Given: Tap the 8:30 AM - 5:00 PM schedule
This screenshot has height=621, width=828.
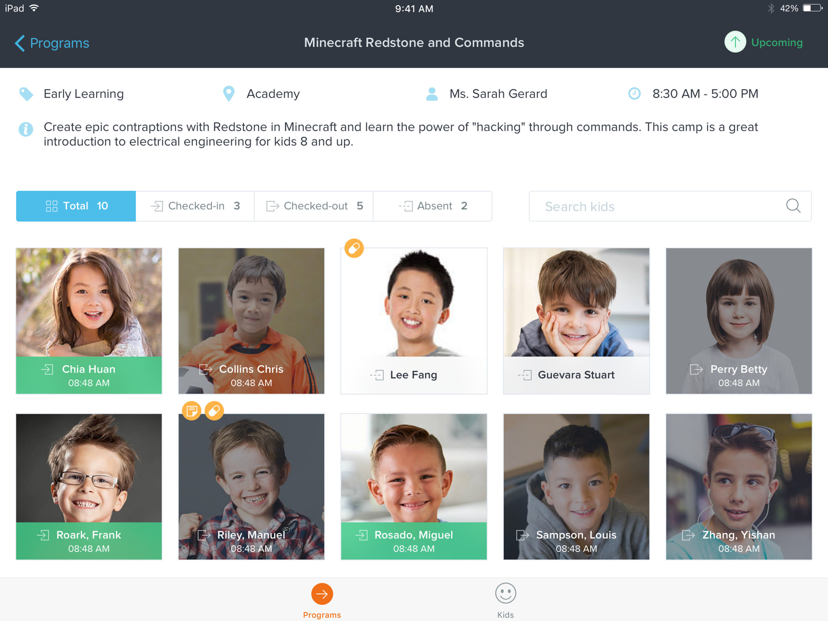Looking at the screenshot, I should tap(705, 94).
